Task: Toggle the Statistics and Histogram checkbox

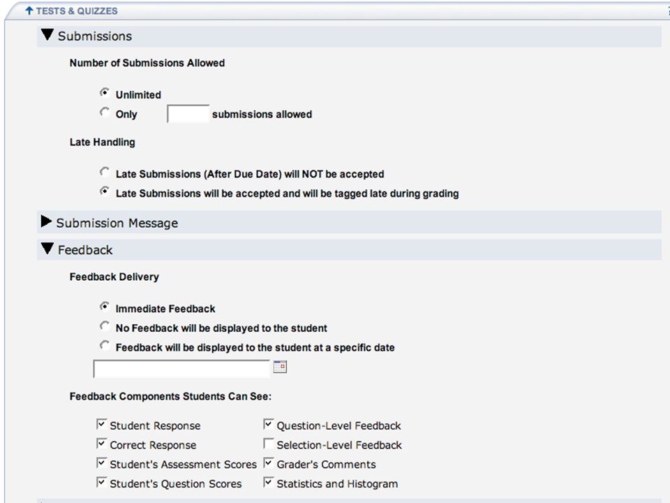Action: [x=268, y=483]
